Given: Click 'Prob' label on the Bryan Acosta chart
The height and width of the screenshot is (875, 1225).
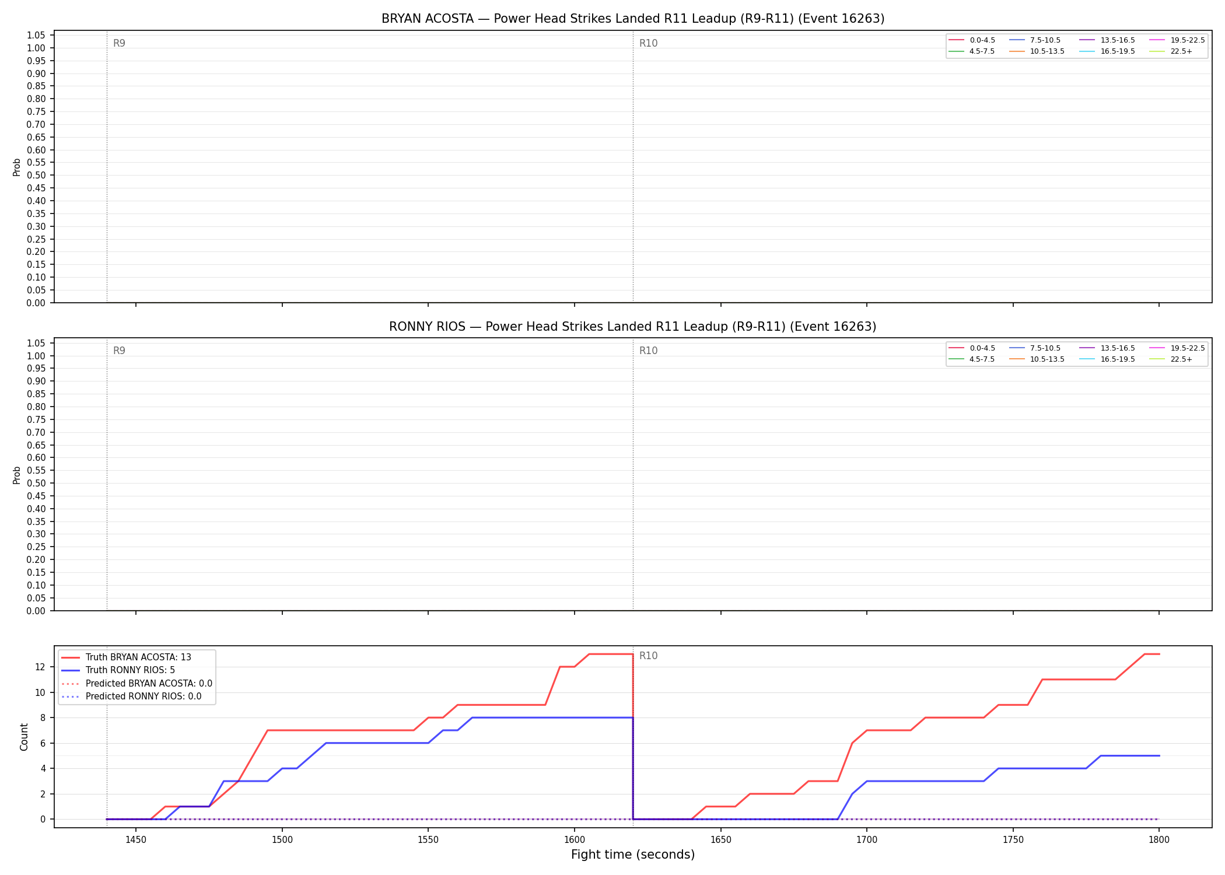Looking at the screenshot, I should [x=17, y=167].
